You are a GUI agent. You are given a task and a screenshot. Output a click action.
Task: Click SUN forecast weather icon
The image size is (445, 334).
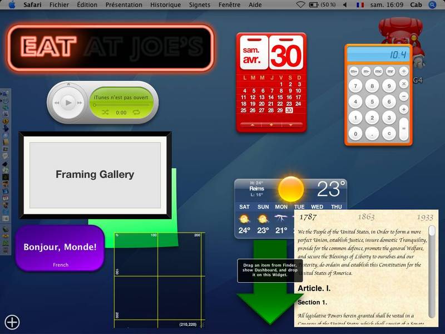click(263, 219)
